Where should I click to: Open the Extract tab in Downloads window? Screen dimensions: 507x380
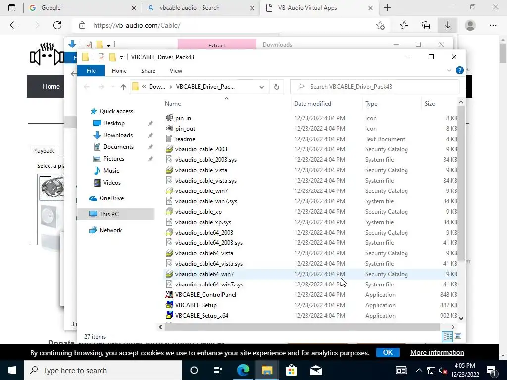(217, 45)
